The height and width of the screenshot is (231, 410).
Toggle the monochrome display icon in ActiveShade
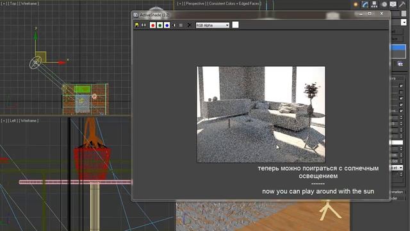[x=181, y=25]
